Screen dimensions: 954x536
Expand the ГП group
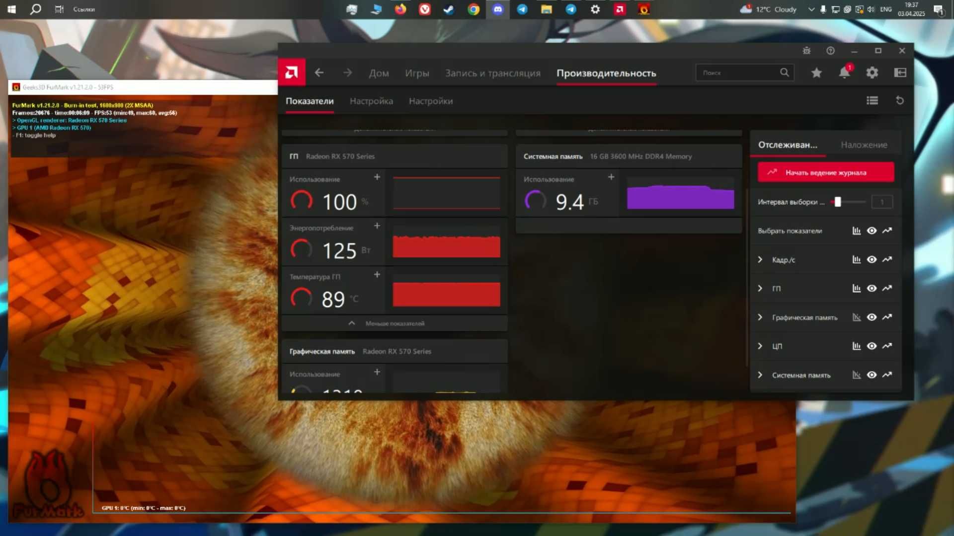(760, 288)
